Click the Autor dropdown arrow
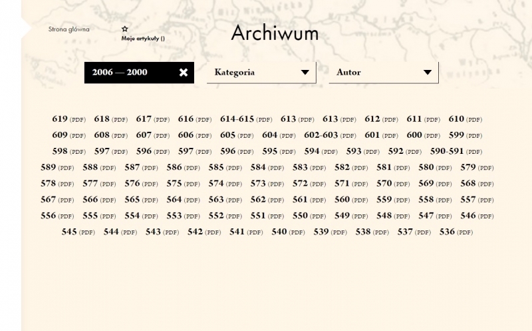Image resolution: width=532 pixels, height=331 pixels. click(428, 73)
